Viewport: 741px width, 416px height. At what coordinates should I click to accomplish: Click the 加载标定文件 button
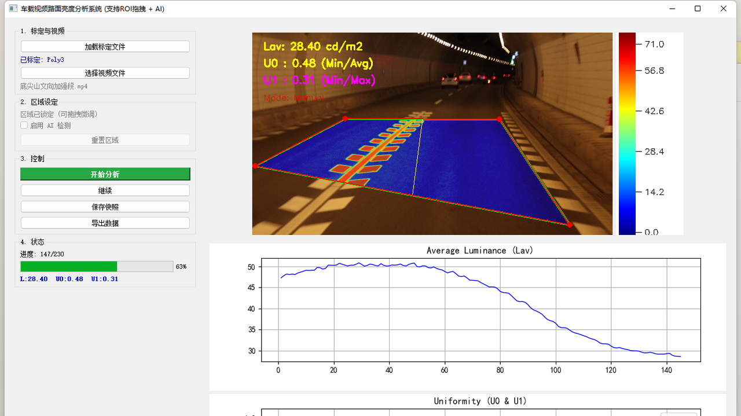pos(105,47)
